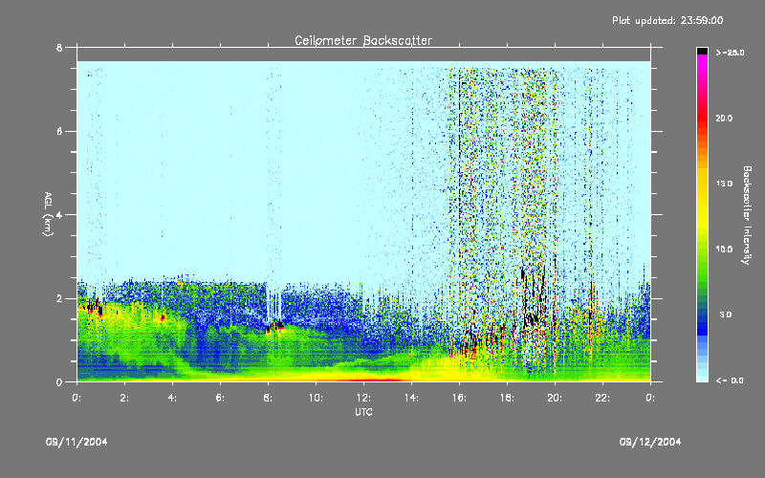
Task: Click the "20.0" colorbar label
Action: click(725, 118)
